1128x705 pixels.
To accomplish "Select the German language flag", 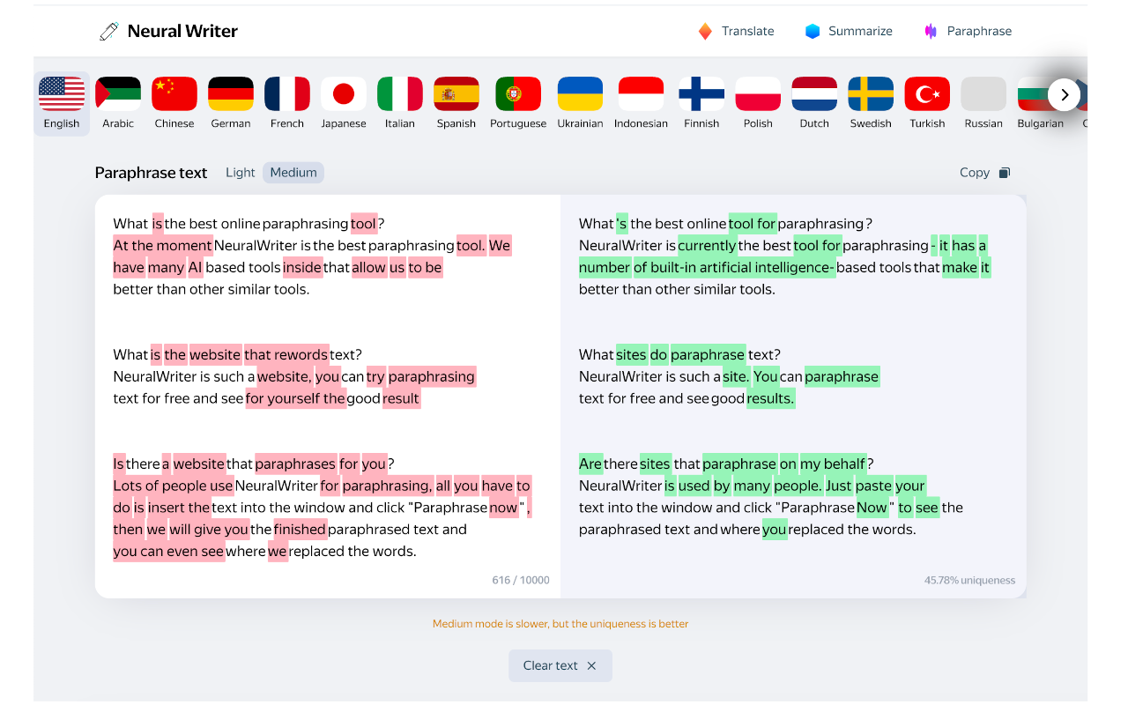I will click(231, 93).
